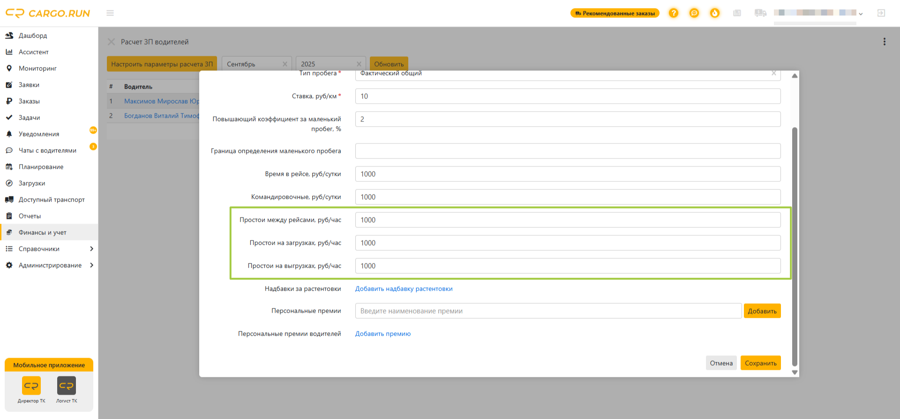The height and width of the screenshot is (419, 900).
Task: Open the truck icon in top bar
Action: pyautogui.click(x=760, y=13)
